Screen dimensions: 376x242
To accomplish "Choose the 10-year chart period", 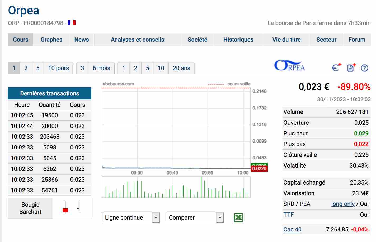I will (161, 68).
